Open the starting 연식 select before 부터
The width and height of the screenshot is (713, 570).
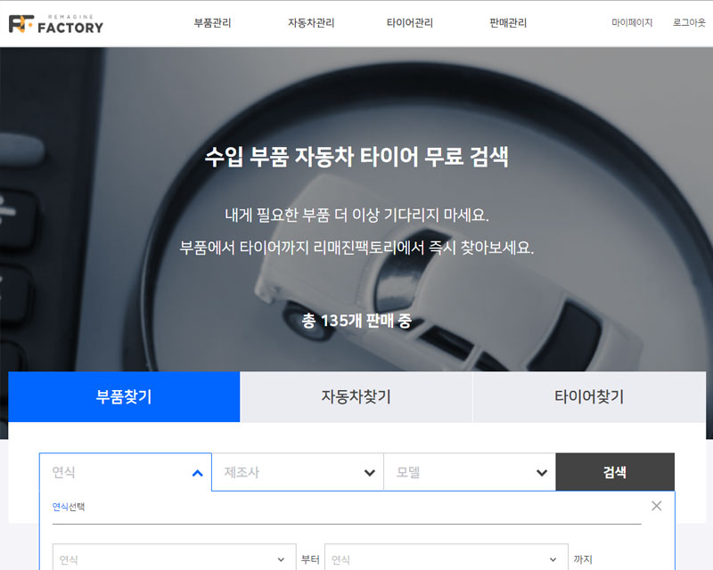[x=173, y=560]
